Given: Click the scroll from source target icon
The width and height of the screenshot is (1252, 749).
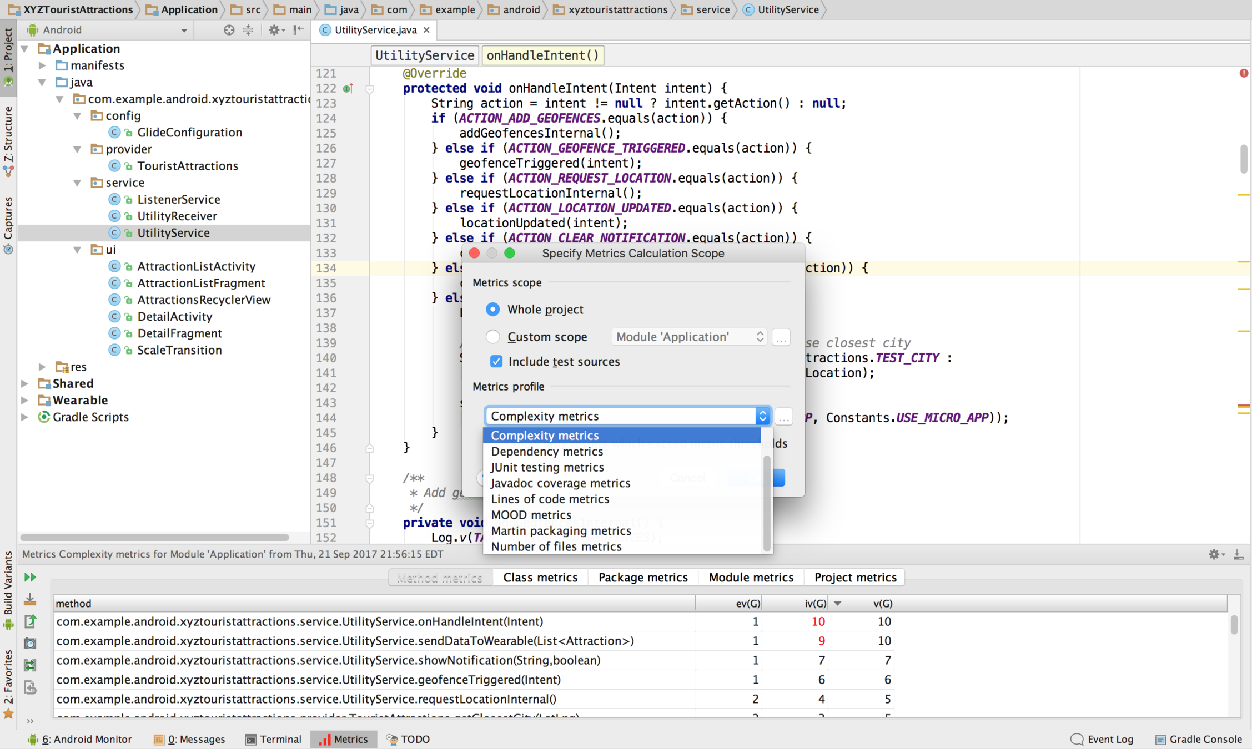Looking at the screenshot, I should click(229, 30).
